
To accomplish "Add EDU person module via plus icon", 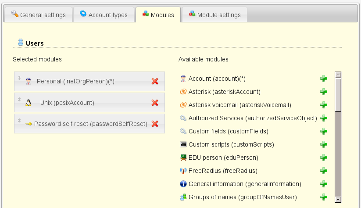I will pyautogui.click(x=324, y=158).
